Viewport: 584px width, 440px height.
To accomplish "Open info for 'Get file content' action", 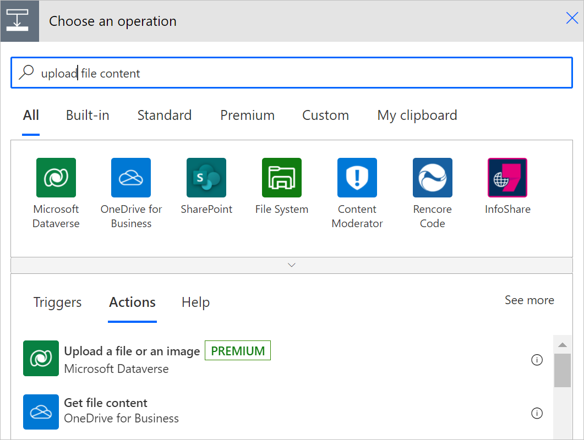I will click(537, 413).
